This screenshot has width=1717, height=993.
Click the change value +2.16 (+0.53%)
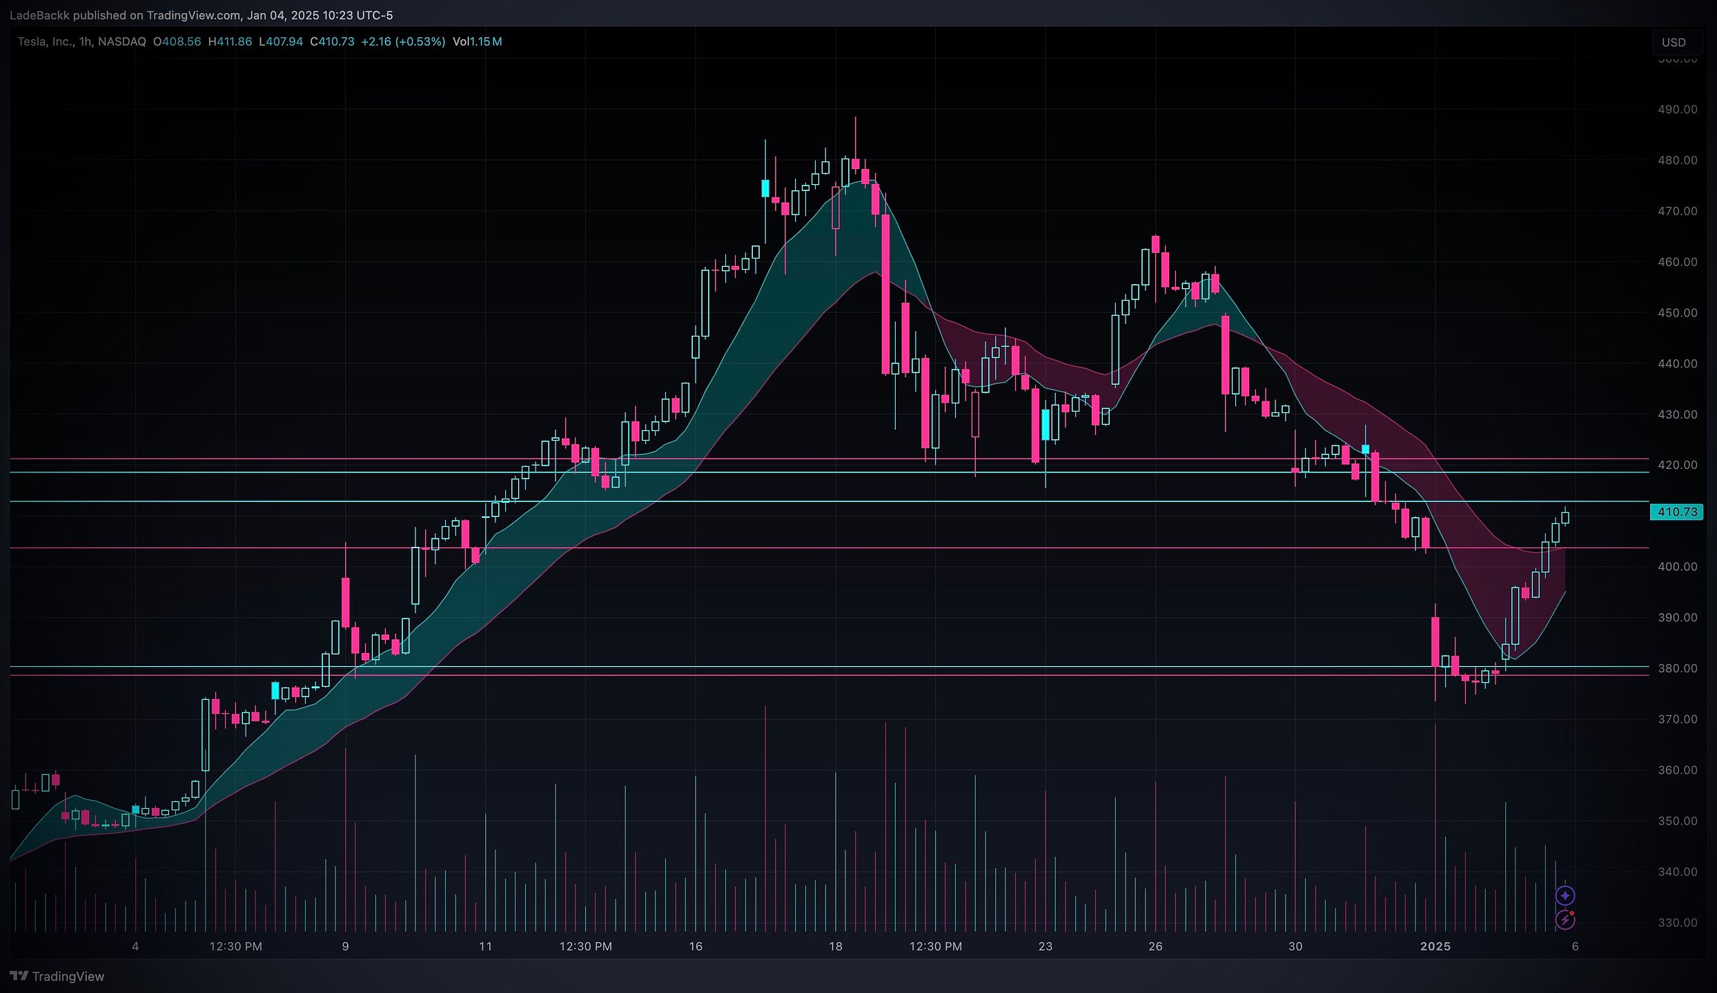[403, 41]
